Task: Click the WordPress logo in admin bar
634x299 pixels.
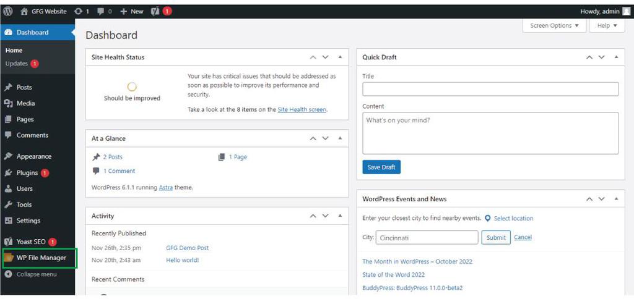Action: tap(7, 11)
